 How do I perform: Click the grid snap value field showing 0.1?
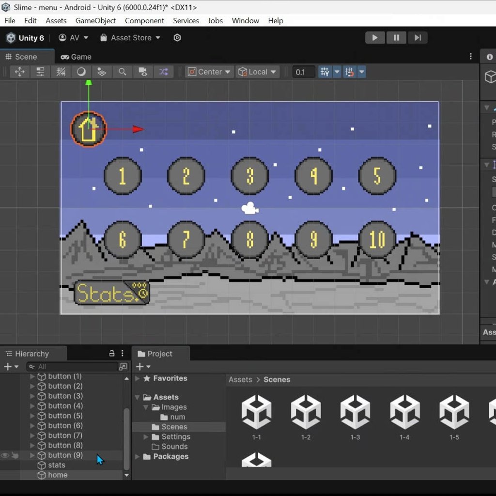click(304, 72)
